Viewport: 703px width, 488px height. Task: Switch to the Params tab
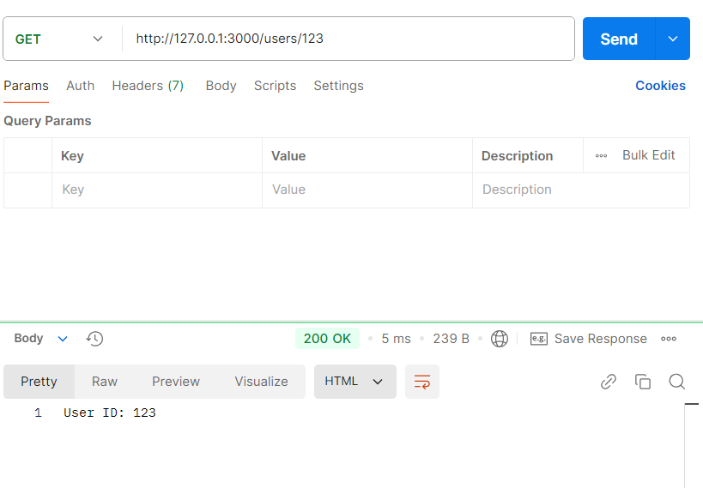coord(26,86)
